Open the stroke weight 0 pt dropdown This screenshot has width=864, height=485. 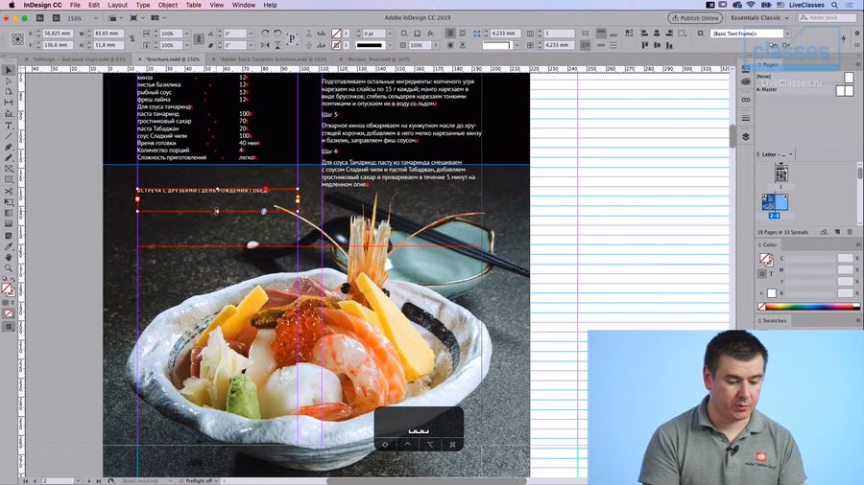390,34
